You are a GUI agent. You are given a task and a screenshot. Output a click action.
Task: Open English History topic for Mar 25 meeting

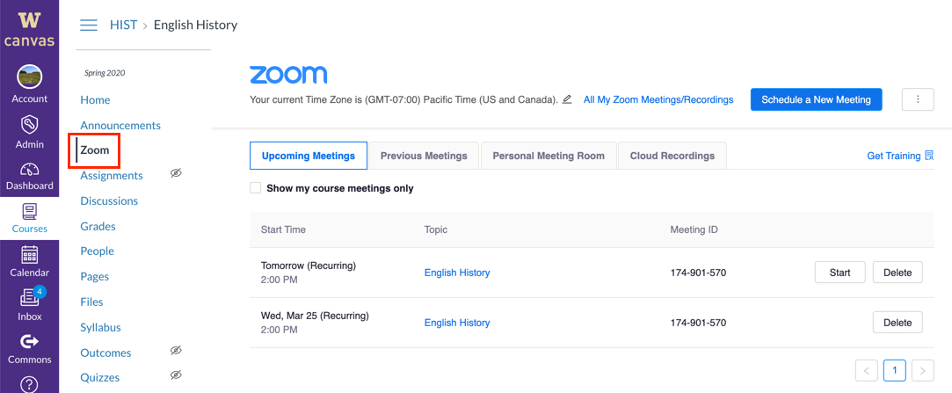[457, 323]
